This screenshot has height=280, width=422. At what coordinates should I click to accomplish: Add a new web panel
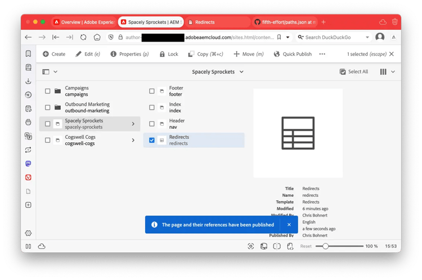pyautogui.click(x=28, y=205)
